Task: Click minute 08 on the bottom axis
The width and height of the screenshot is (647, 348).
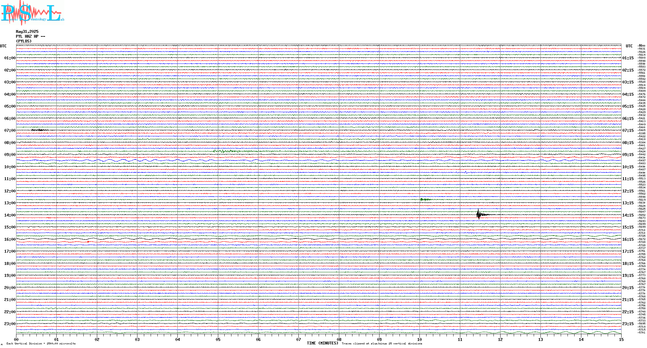Action: 339,339
